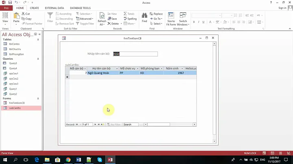Open Năm sinh column dropdown

pos(182,69)
